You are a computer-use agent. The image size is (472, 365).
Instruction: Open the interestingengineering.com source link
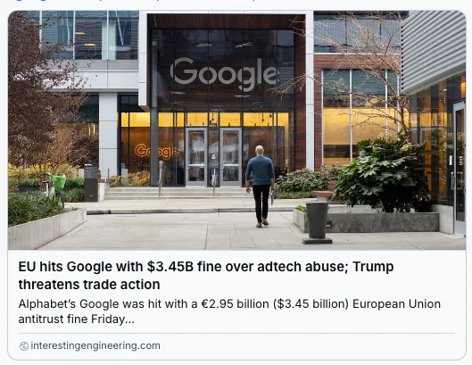point(95,345)
